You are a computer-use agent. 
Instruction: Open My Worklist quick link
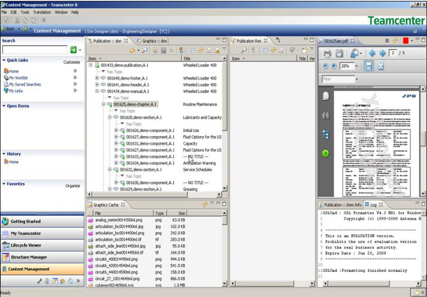[18, 78]
